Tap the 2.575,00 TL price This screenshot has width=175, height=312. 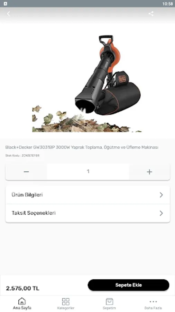tap(22, 288)
